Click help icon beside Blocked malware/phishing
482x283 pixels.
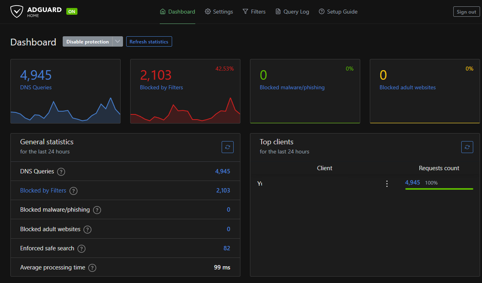click(x=97, y=210)
